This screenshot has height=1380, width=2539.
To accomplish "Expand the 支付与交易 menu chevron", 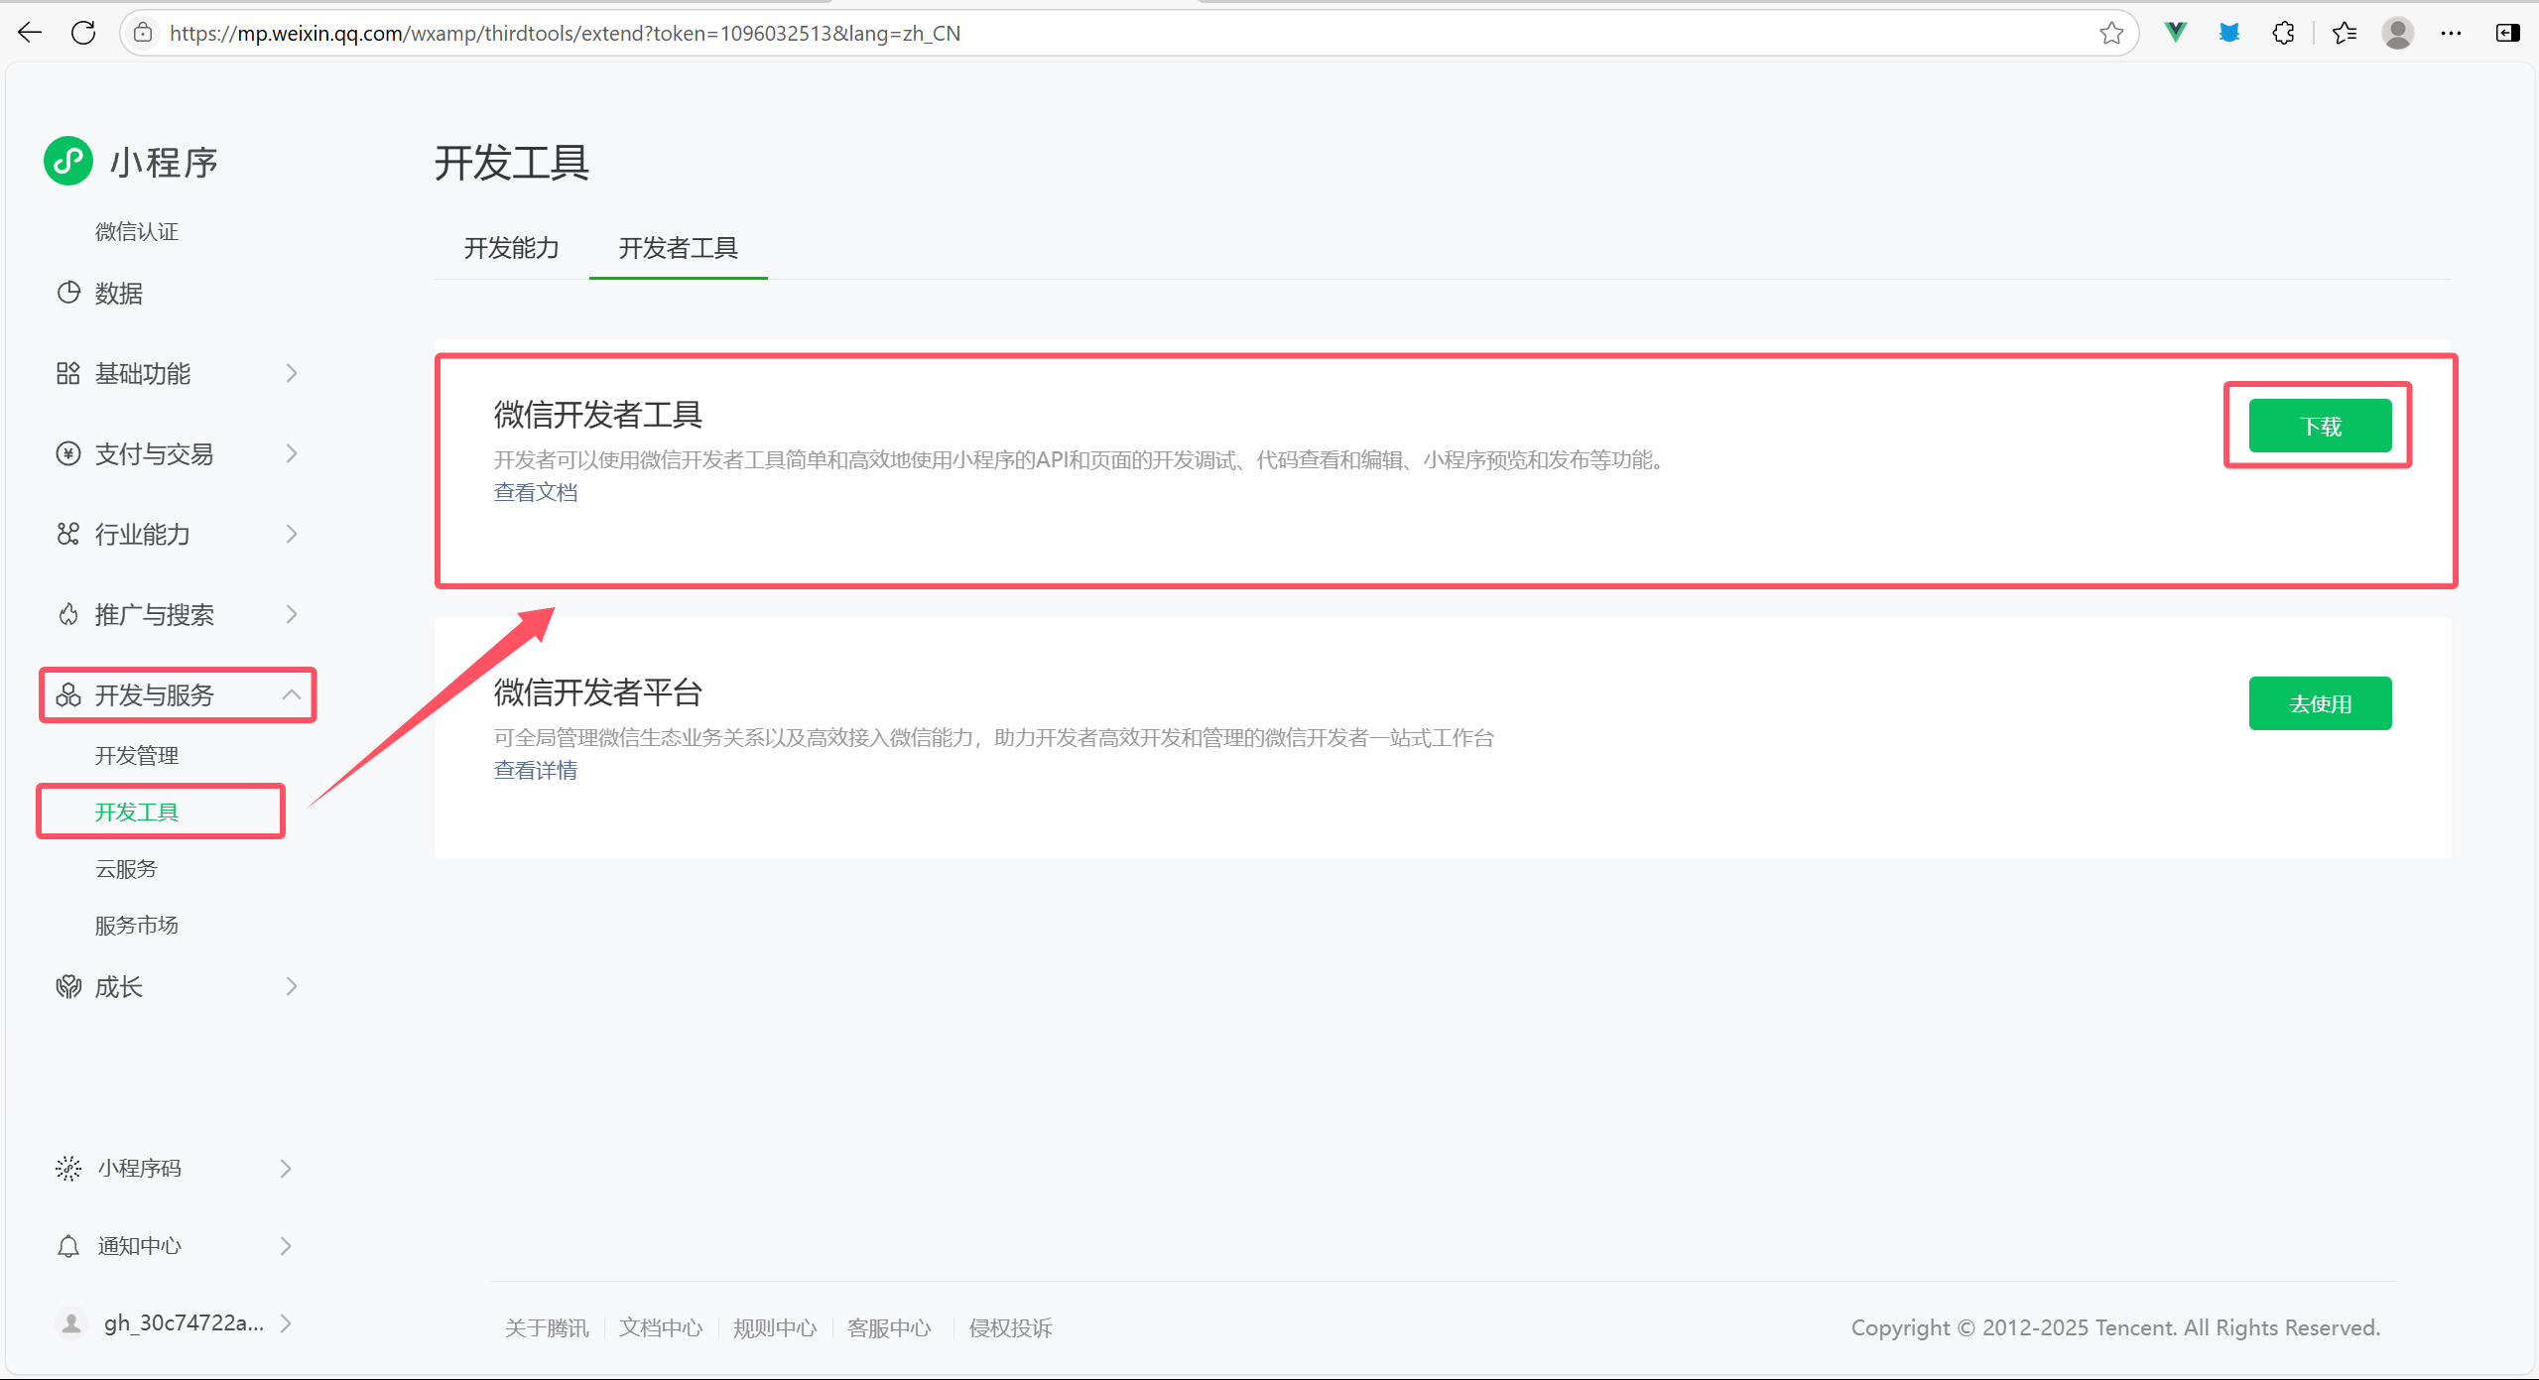I will click(291, 453).
